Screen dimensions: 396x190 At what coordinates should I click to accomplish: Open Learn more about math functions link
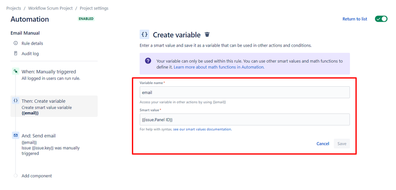point(219,67)
